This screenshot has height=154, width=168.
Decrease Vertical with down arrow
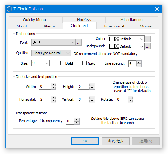tap(92, 101)
